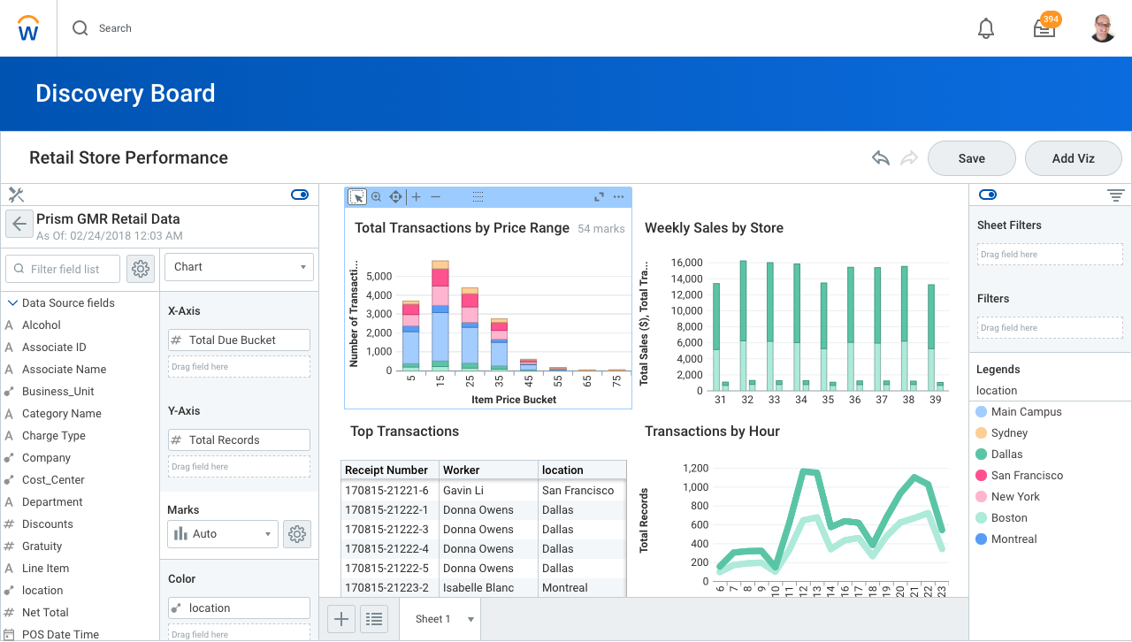Viewport: 1132px width, 642px height.
Task: Open the Sheet 1 dropdown arrow
Action: [x=471, y=619]
